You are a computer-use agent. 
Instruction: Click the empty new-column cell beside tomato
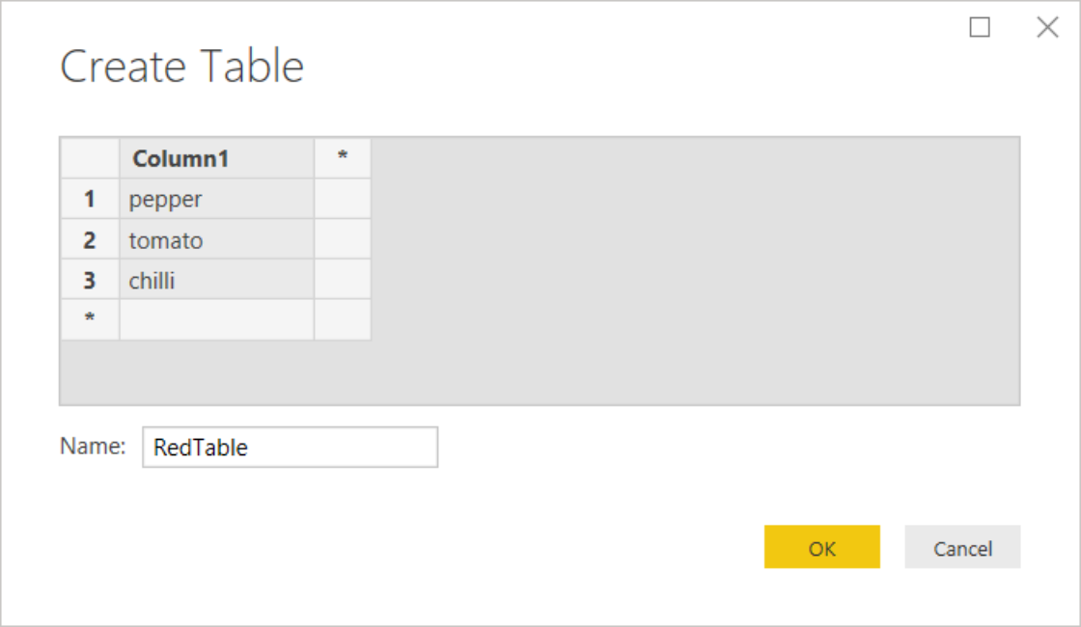pos(343,240)
